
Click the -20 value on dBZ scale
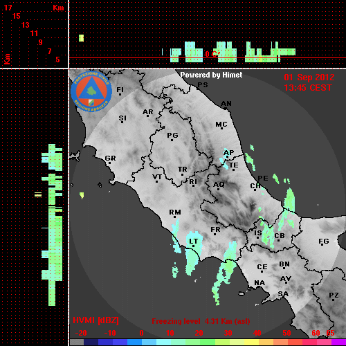click(x=81, y=333)
